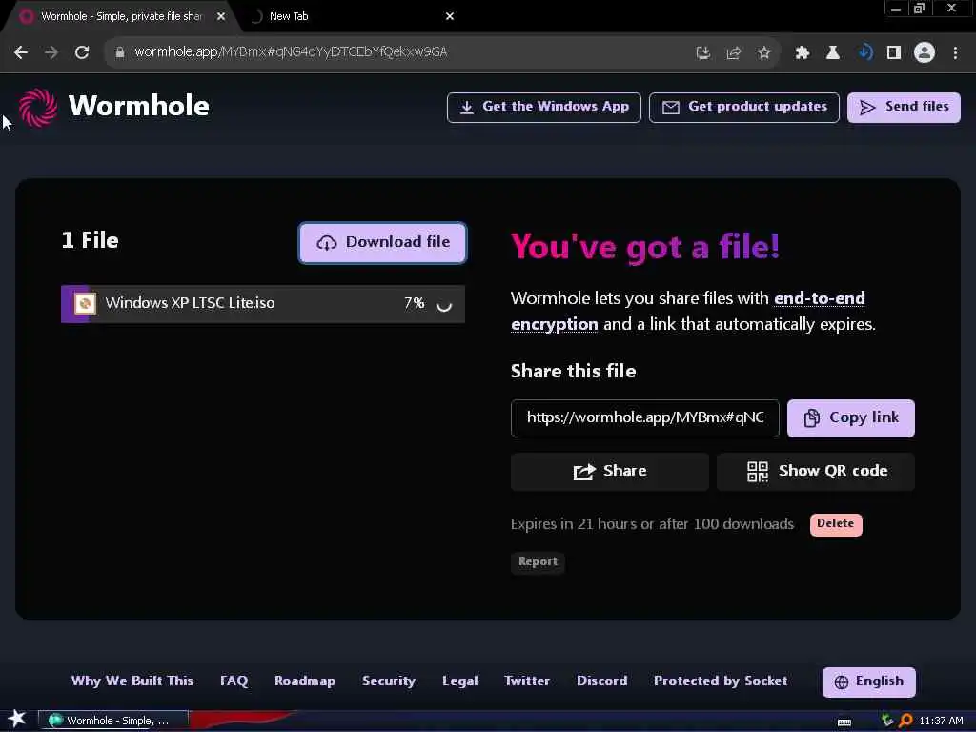Select the Wormhole browser tab
This screenshot has width=976, height=732.
point(121,16)
